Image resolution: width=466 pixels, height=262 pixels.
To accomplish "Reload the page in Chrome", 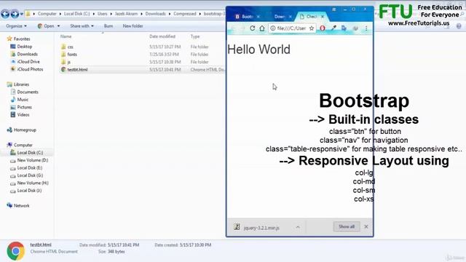I will coord(253,28).
